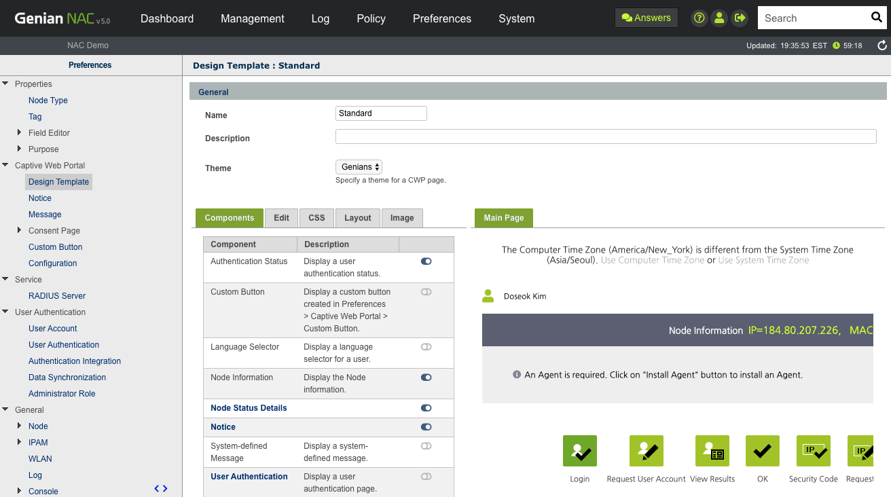Open Answers from the top bar

pos(646,17)
